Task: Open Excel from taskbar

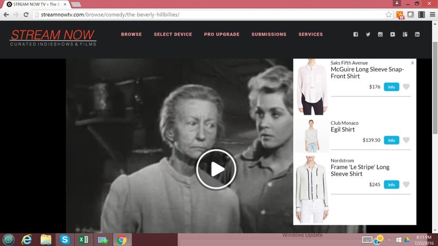Action: 83,240
